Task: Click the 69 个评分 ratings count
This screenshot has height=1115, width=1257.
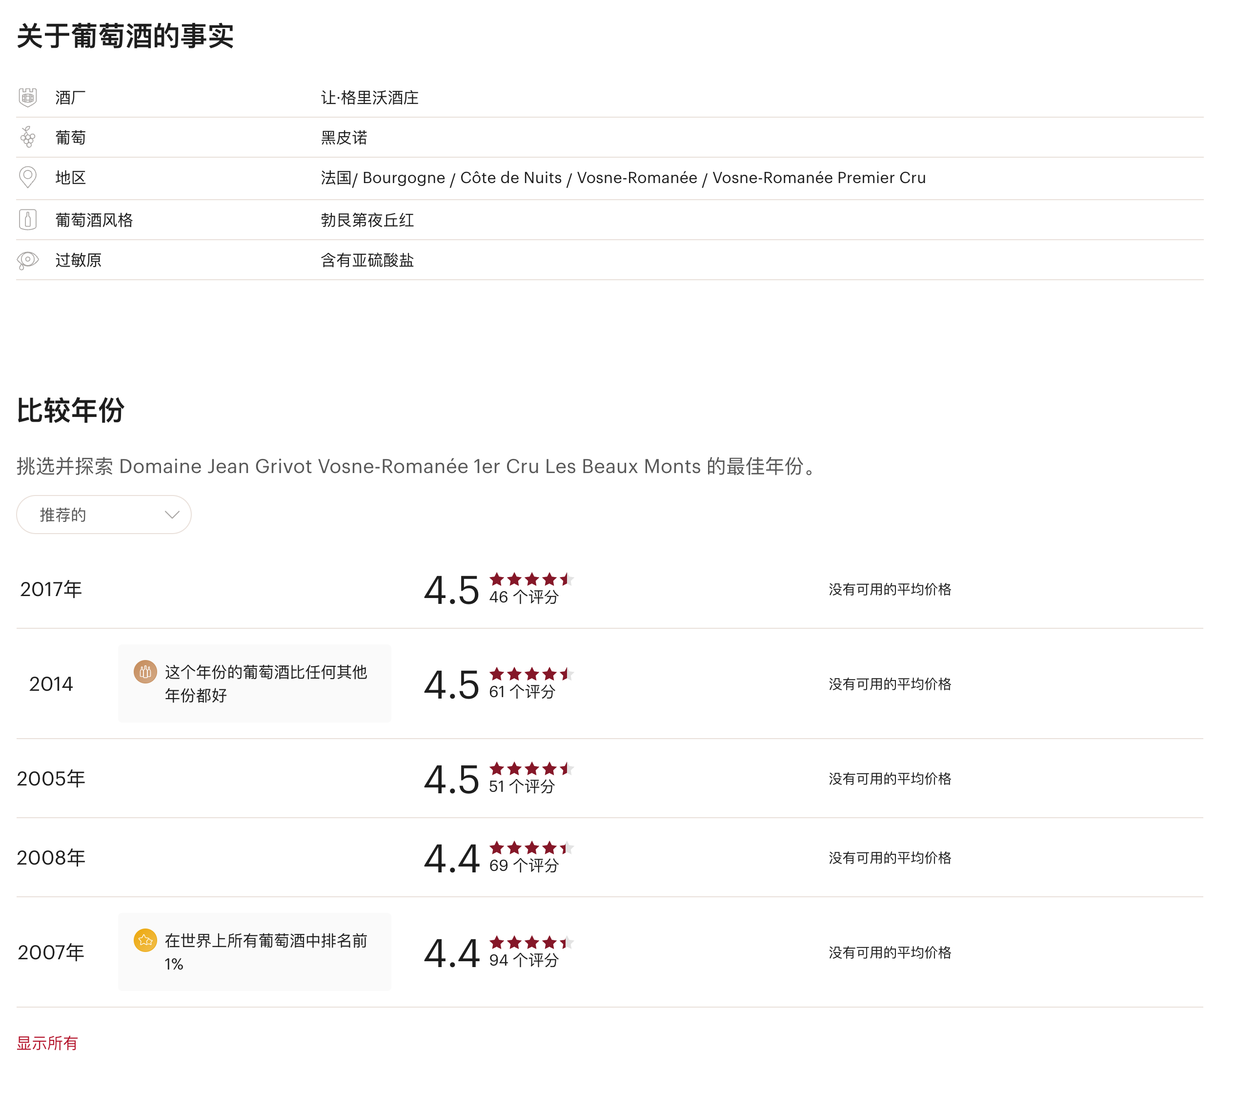Action: tap(523, 865)
